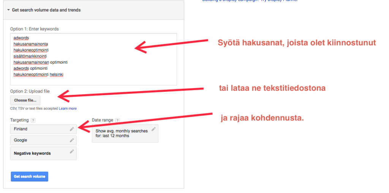Click 'Option 2: Upload file' label
This screenshot has width=389, height=193.
click(30, 91)
